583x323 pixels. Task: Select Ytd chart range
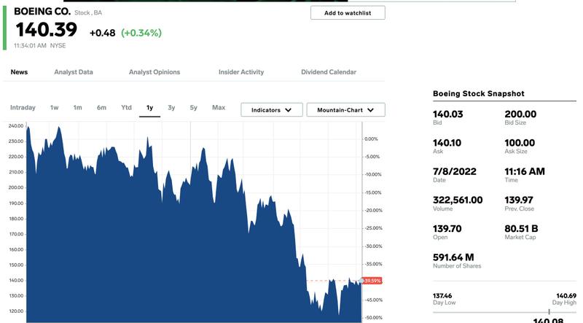click(x=126, y=107)
